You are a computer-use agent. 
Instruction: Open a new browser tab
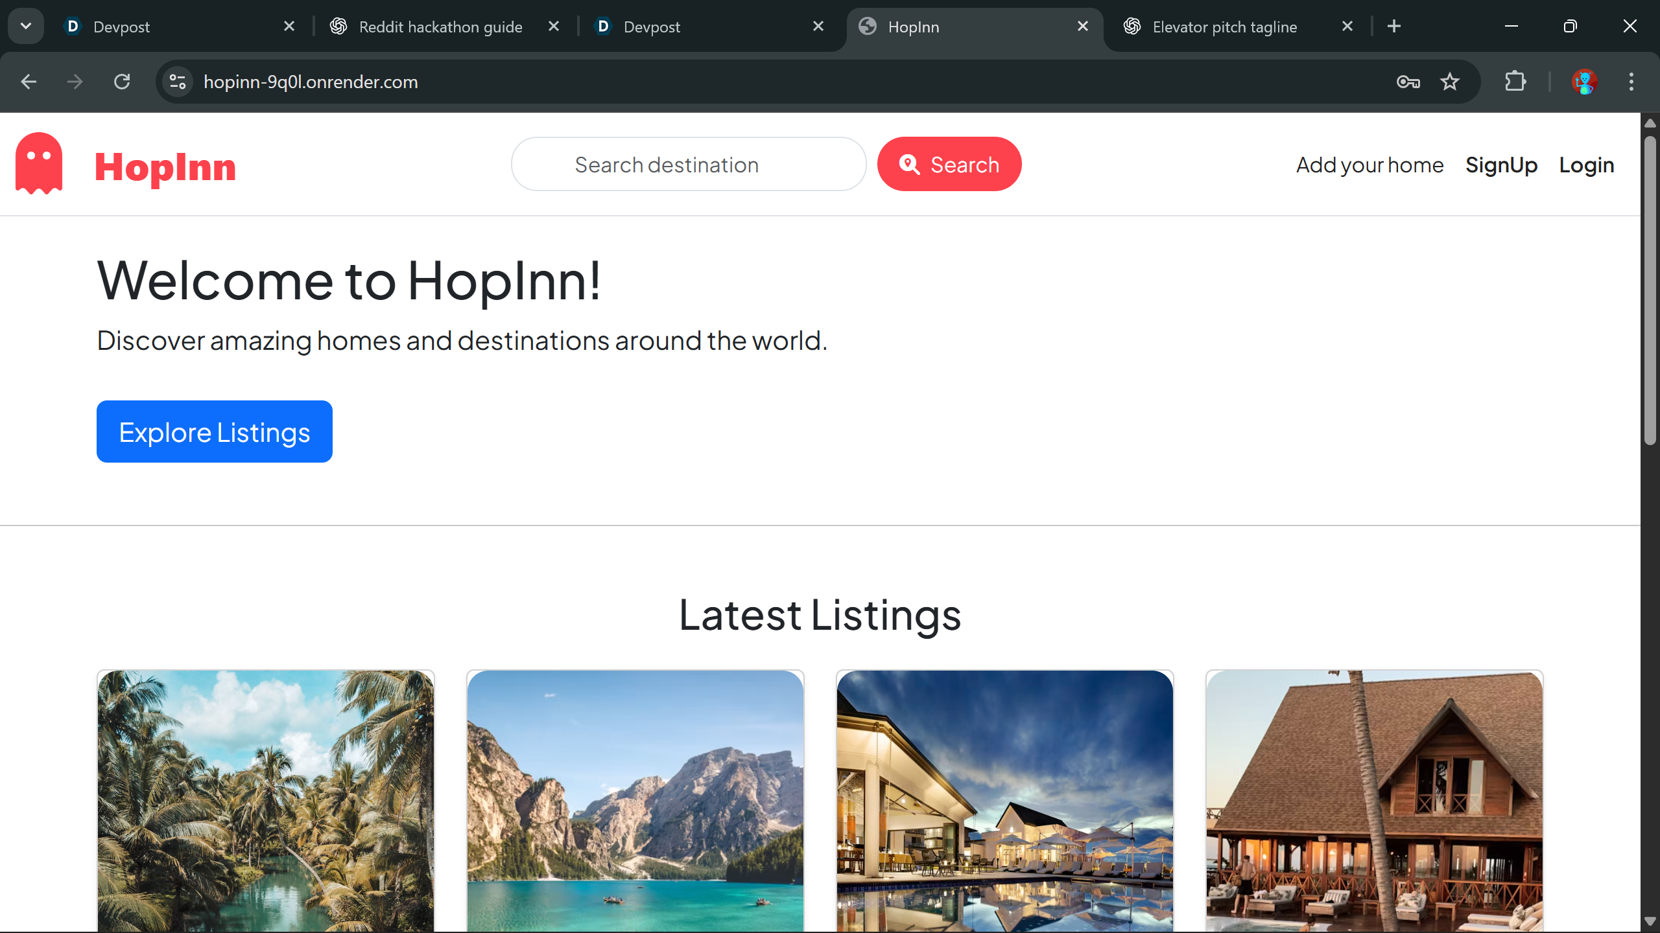click(x=1394, y=26)
